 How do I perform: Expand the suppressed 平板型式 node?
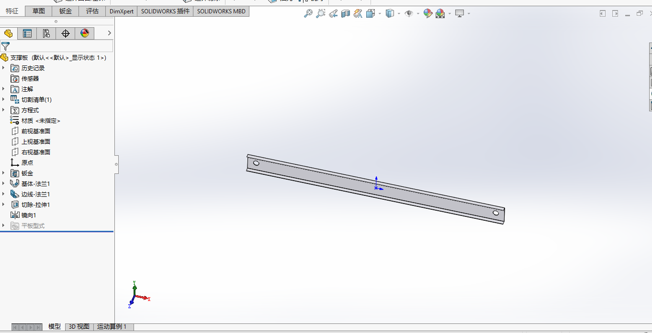click(x=3, y=226)
